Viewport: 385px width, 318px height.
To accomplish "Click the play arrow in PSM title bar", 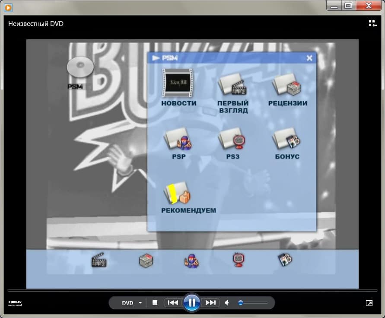I will 156,58.
